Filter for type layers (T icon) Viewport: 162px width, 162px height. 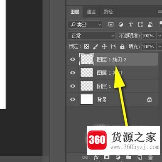pos(130,25)
